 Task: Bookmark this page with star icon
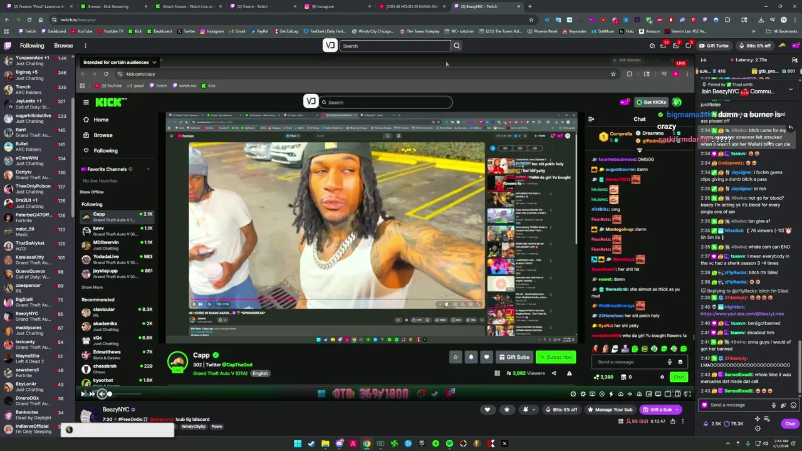tap(531, 19)
